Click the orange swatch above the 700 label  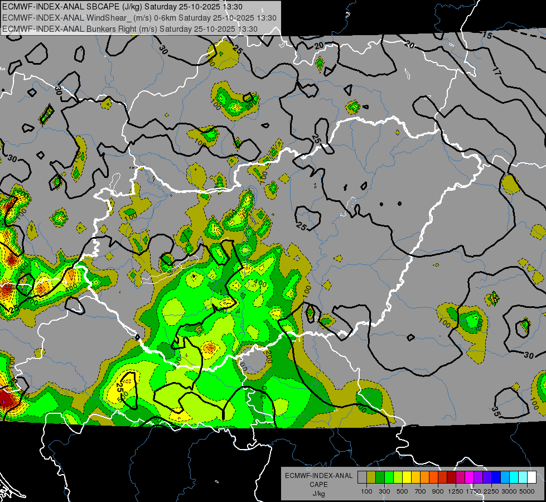click(424, 477)
